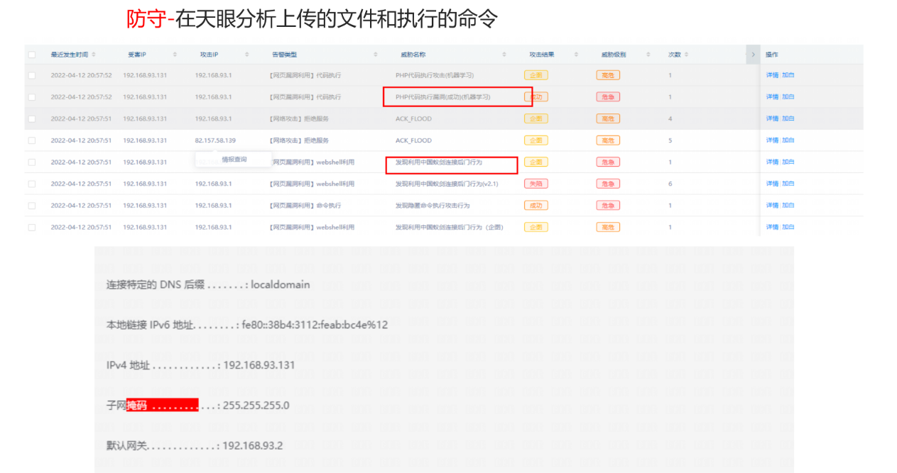Click the 失陷 attack result tag
The width and height of the screenshot is (897, 473).
coord(536,184)
